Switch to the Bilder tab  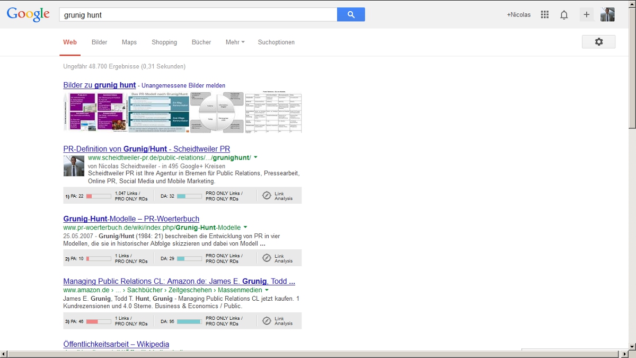pyautogui.click(x=100, y=42)
